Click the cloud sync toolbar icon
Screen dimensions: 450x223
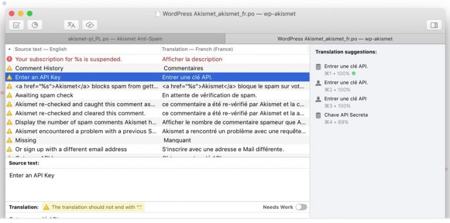coord(90,25)
